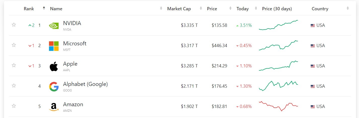
Task: Open the Alphabet (Google) company link
Action: 85,84
